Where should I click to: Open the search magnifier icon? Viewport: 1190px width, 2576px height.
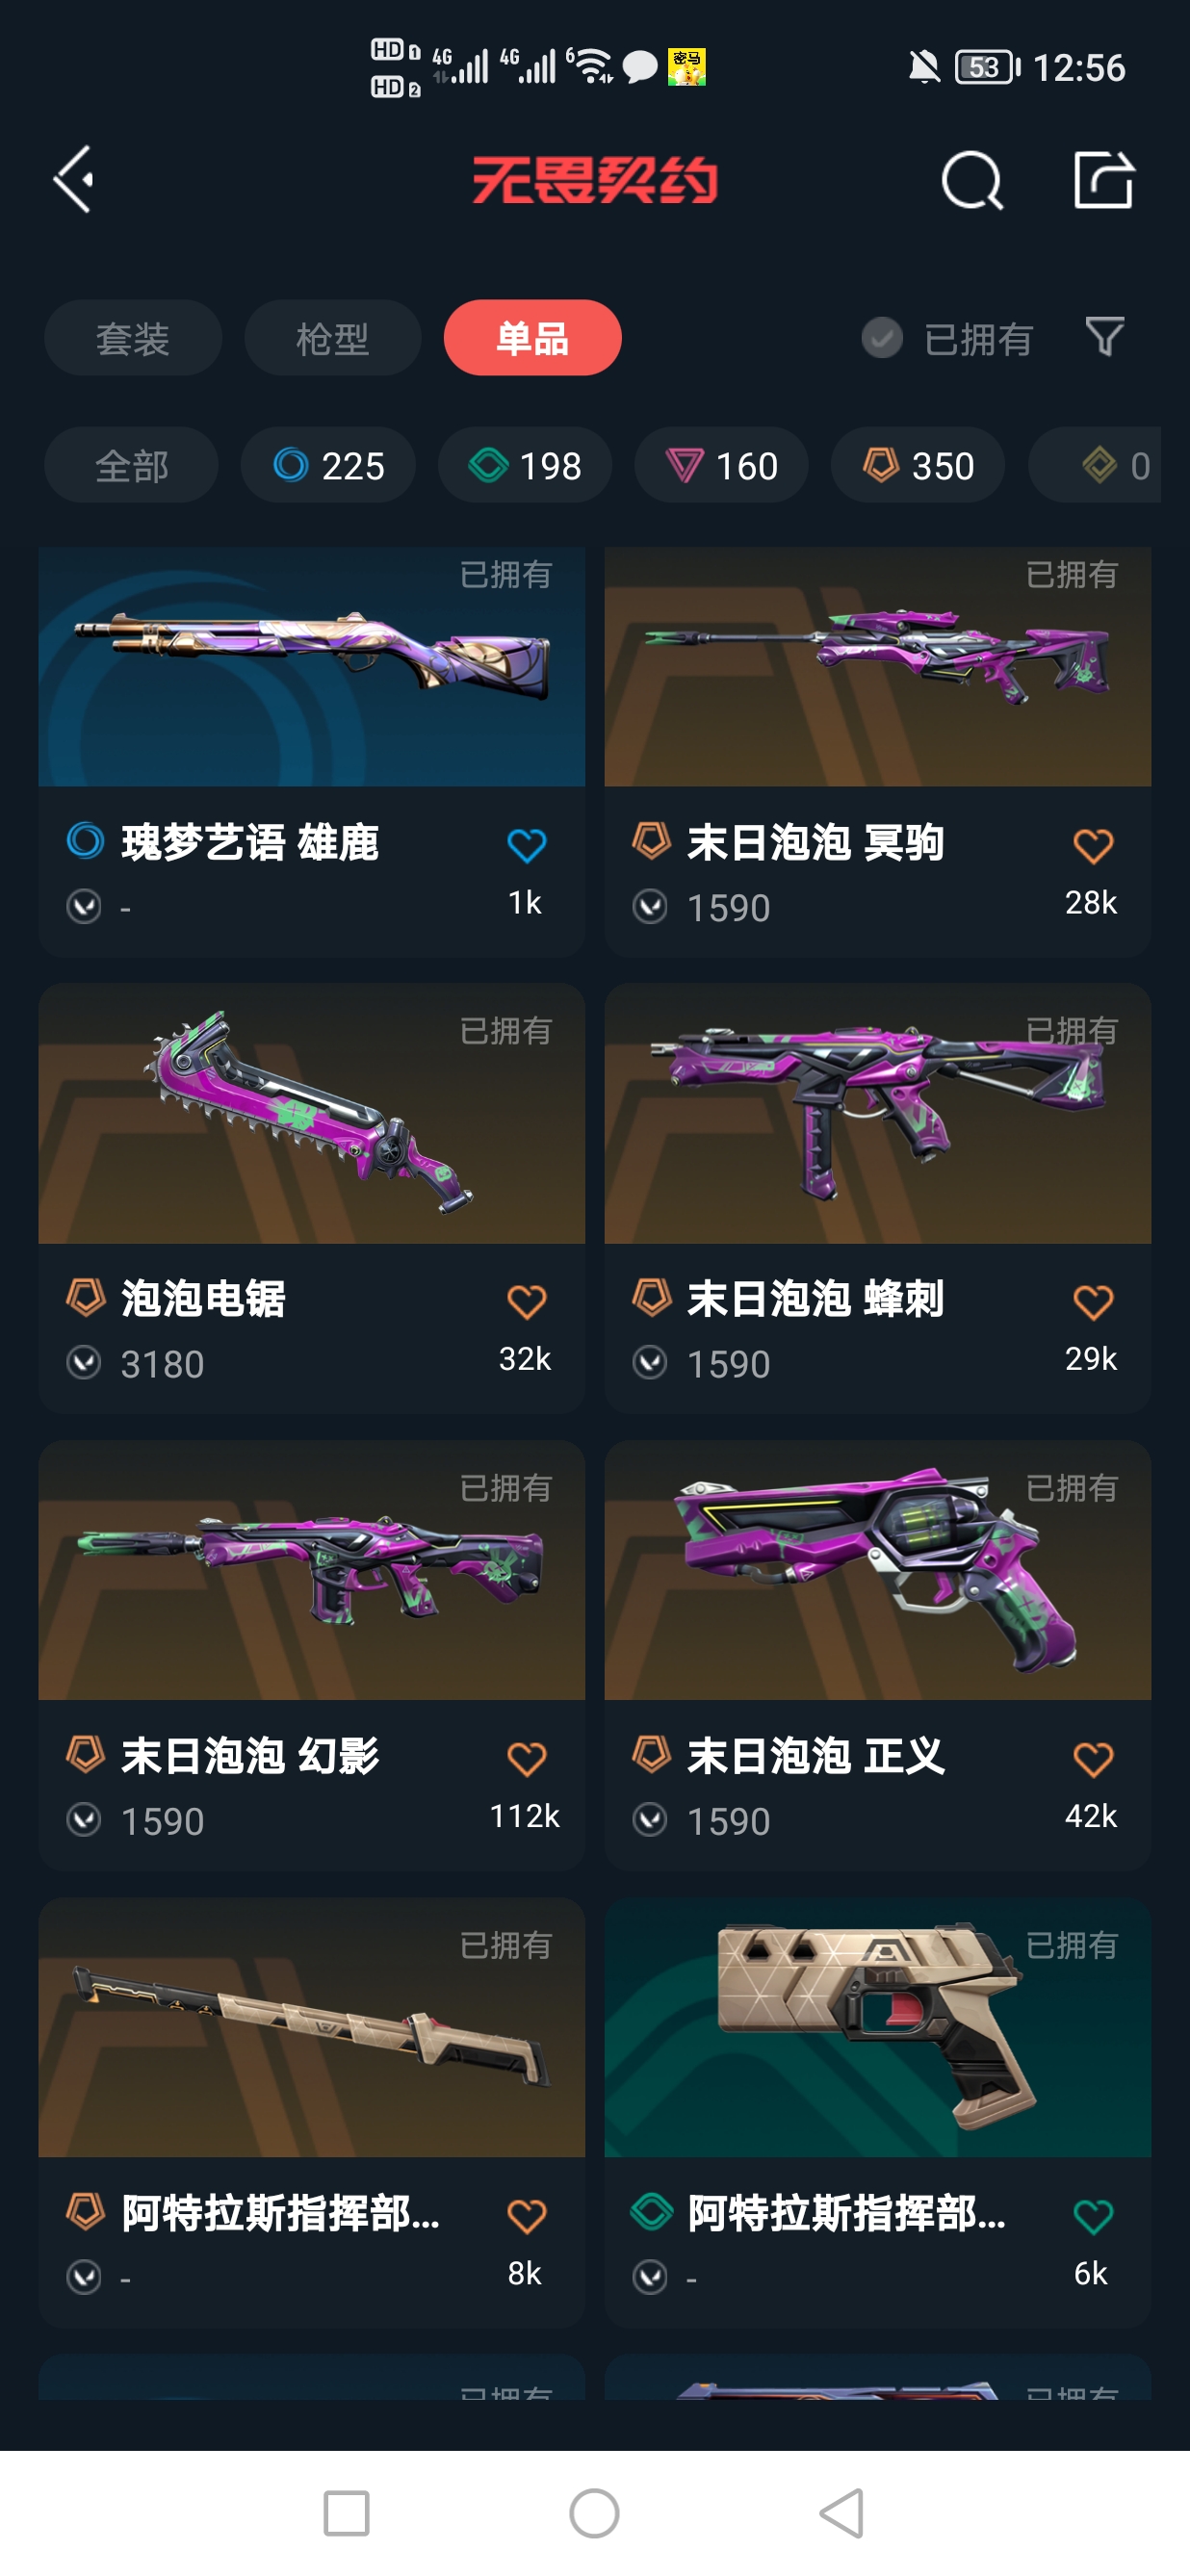pyautogui.click(x=972, y=181)
